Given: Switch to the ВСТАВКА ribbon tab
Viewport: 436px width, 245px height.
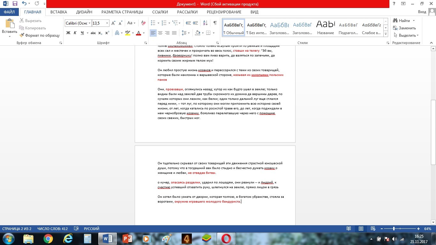Looking at the screenshot, I should pos(58,12).
